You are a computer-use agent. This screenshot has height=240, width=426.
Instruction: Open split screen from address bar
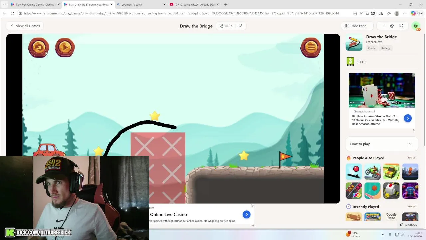click(x=355, y=13)
